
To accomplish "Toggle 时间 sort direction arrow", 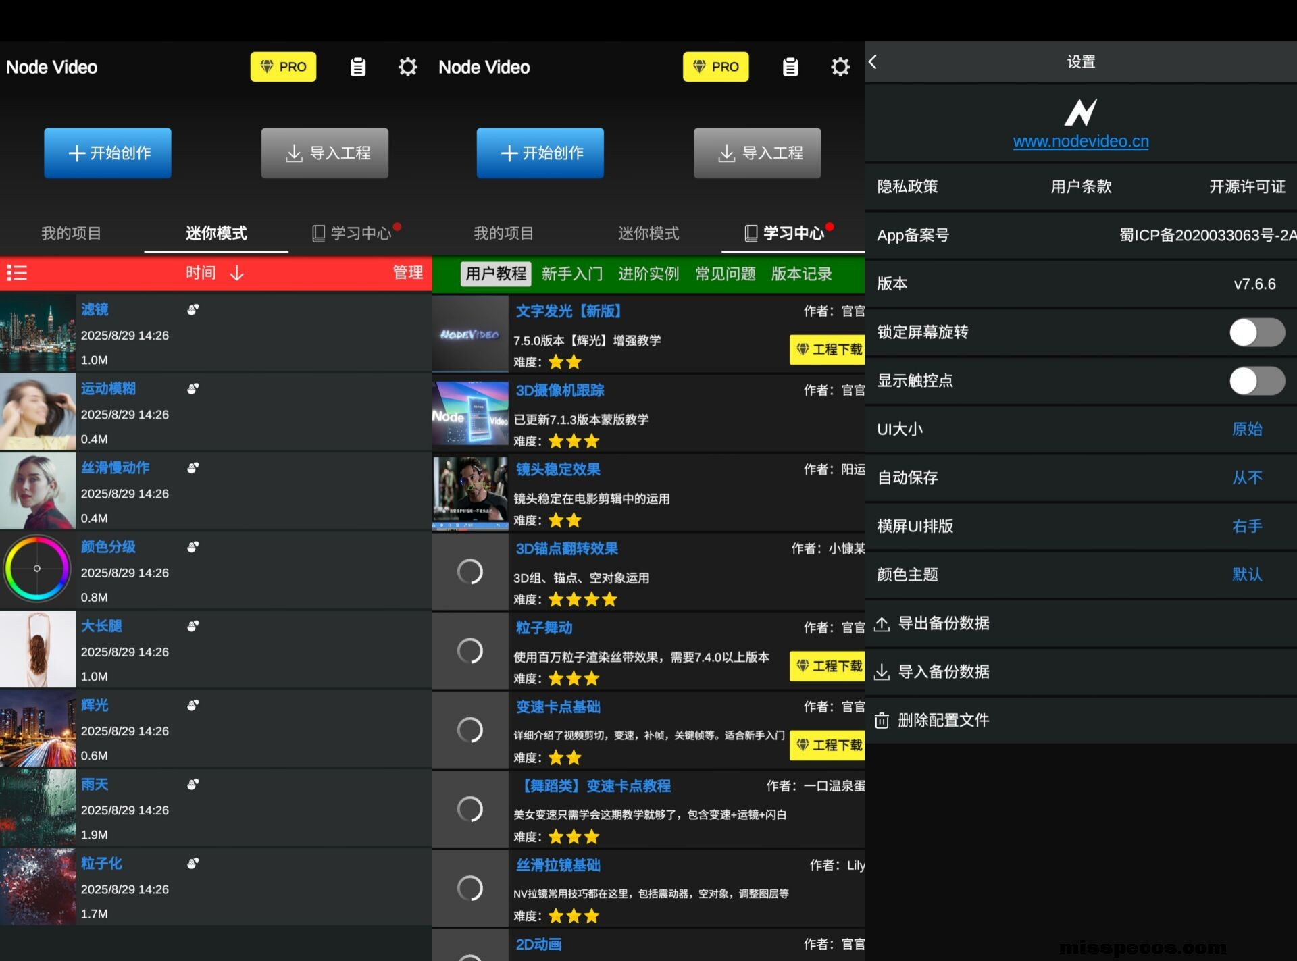I will click(236, 273).
